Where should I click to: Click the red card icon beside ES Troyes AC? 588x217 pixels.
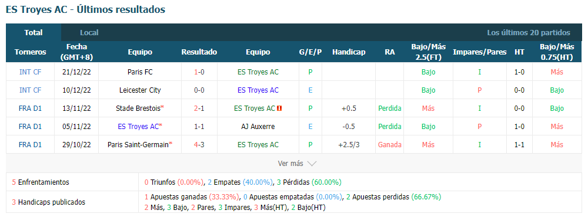point(279,108)
